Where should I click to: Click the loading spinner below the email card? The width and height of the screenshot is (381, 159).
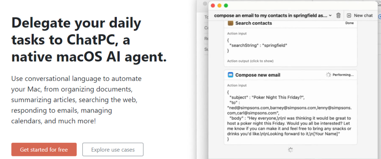pos(291,150)
